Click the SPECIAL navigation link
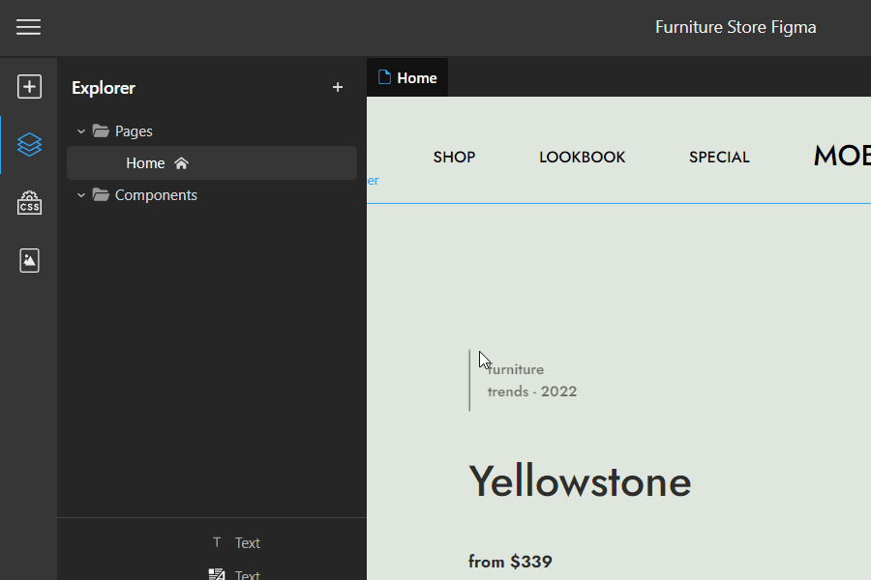The image size is (871, 580). tap(719, 157)
